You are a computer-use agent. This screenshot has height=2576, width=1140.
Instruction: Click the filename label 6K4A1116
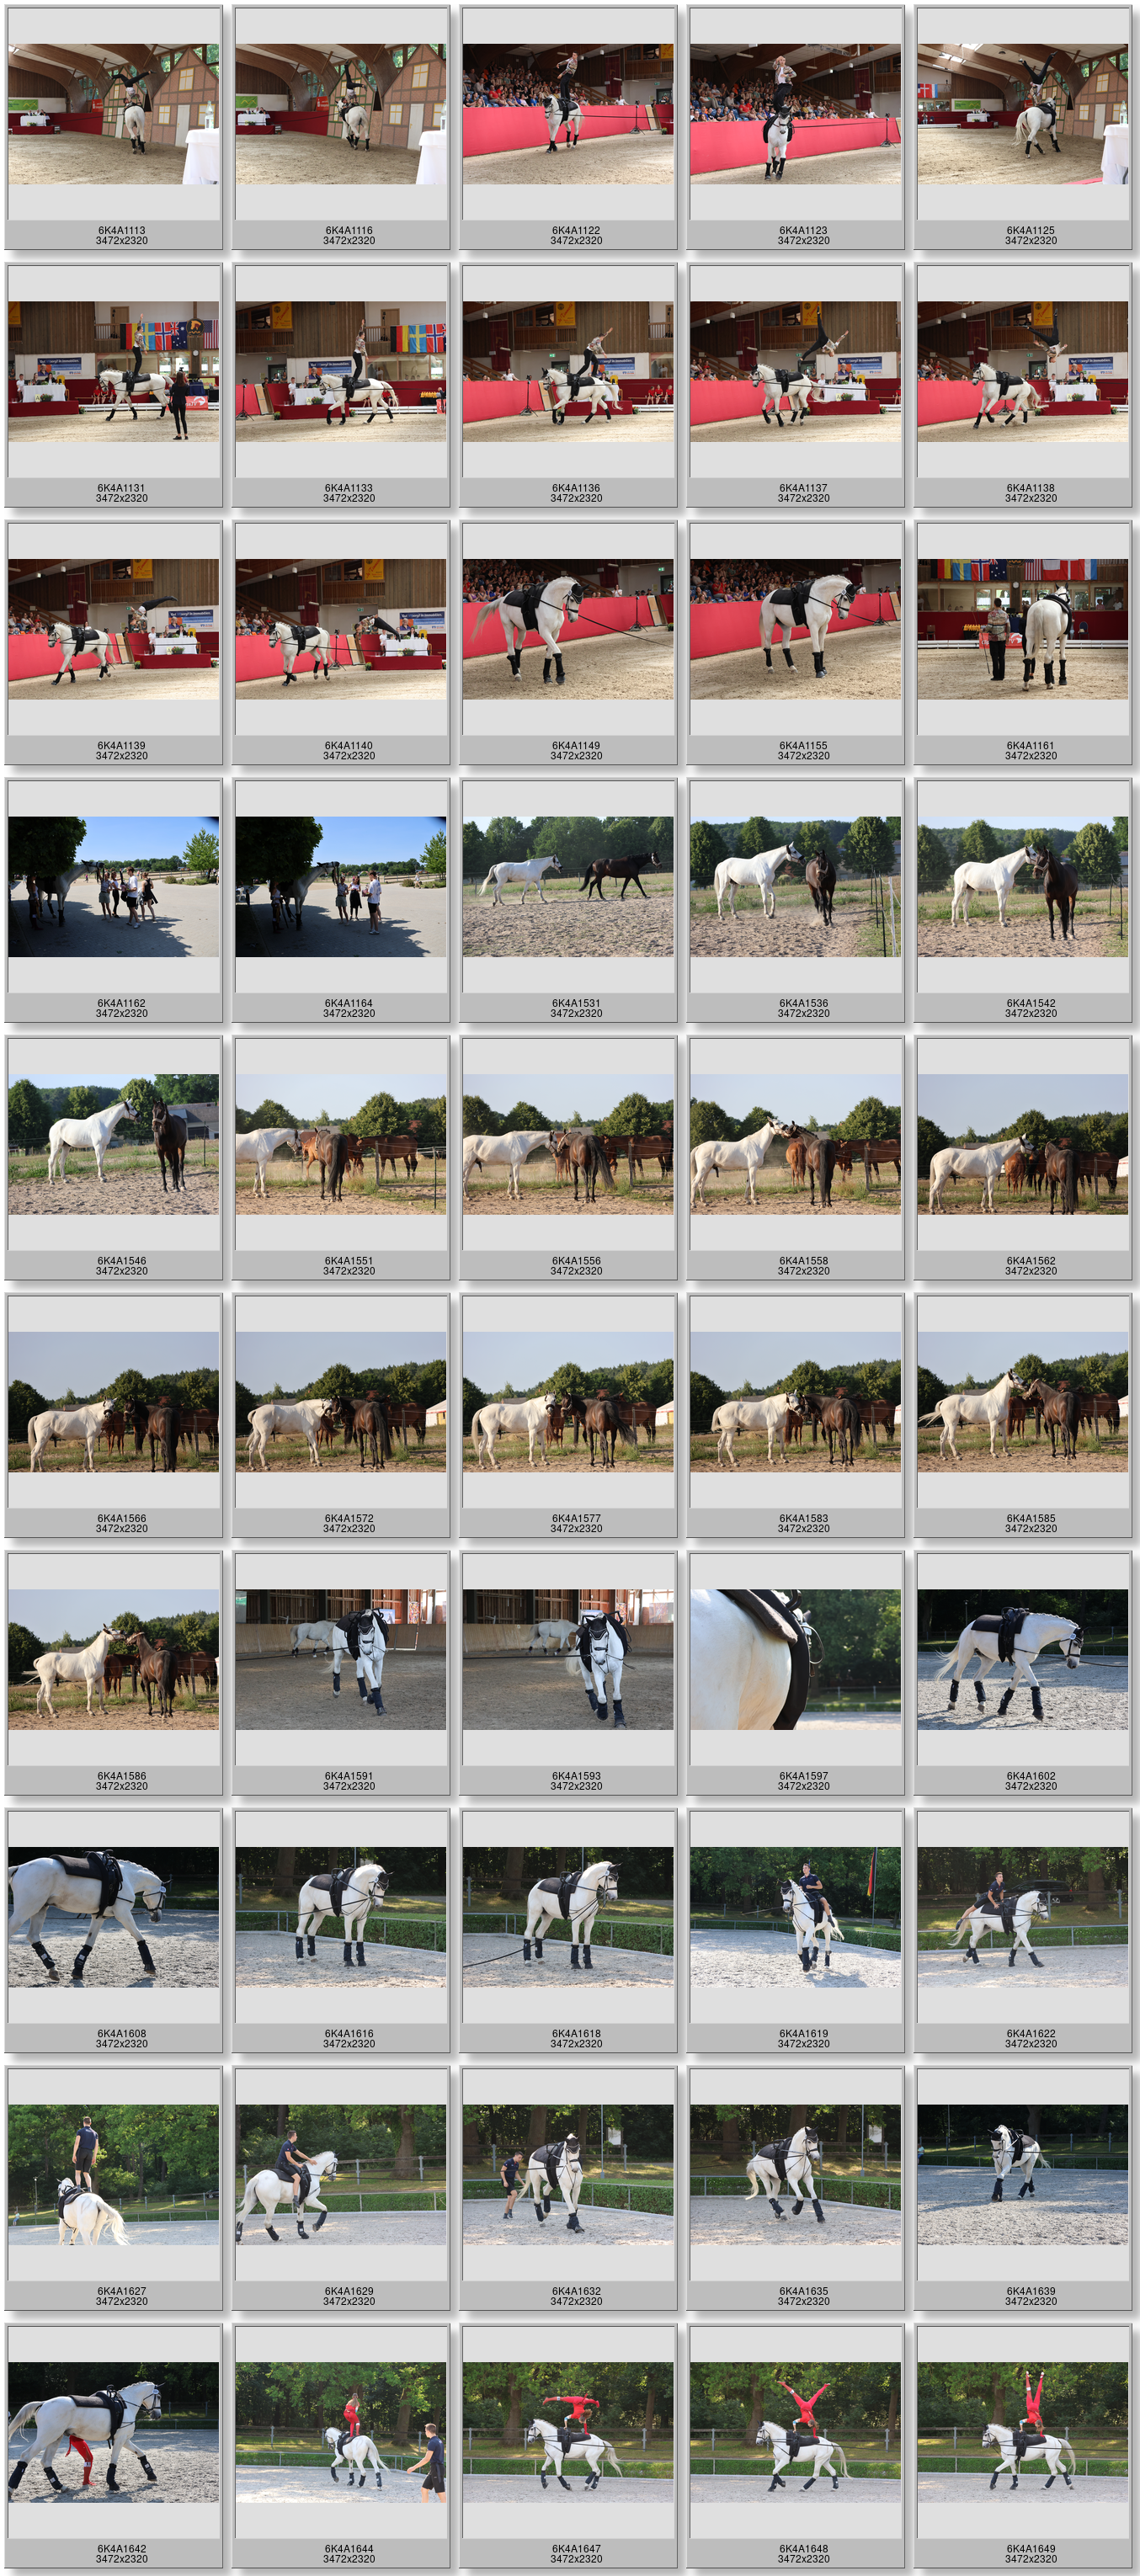pyautogui.click(x=349, y=230)
